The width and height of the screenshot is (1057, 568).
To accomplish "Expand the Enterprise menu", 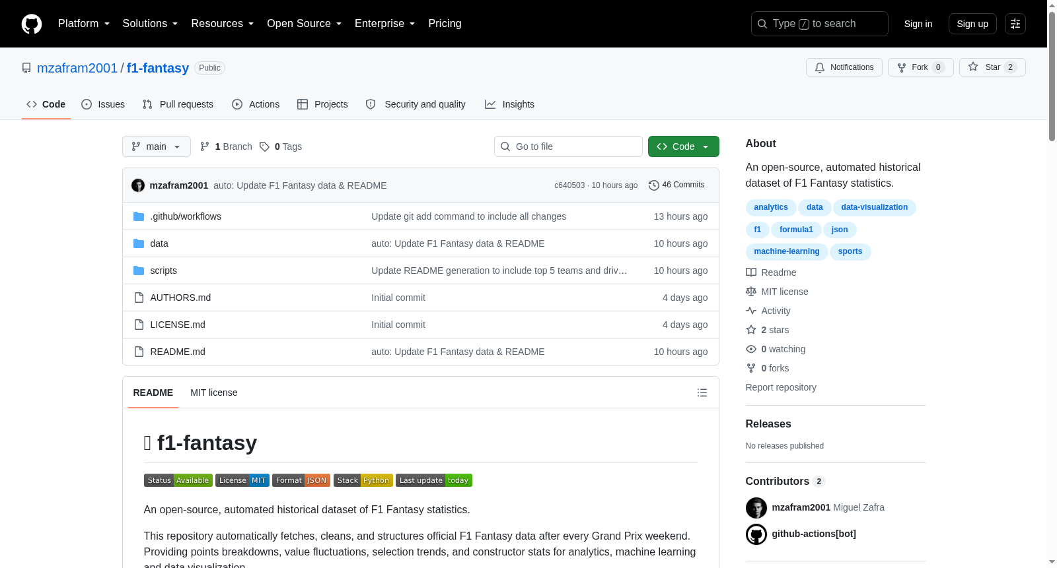I will tap(384, 24).
